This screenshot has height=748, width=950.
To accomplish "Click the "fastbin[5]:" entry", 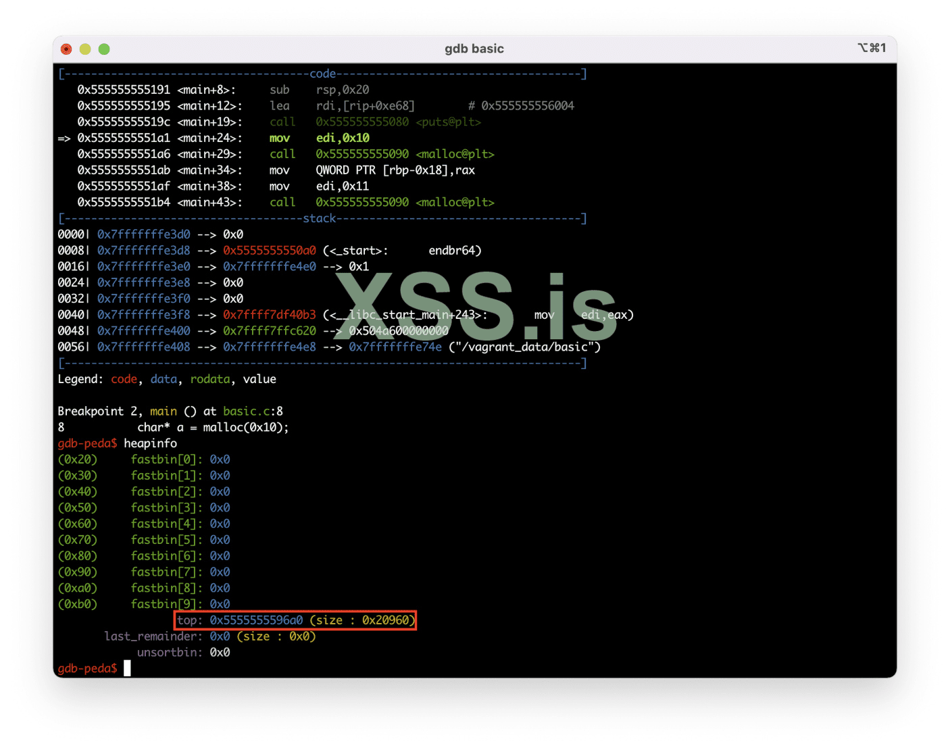I will 167,541.
